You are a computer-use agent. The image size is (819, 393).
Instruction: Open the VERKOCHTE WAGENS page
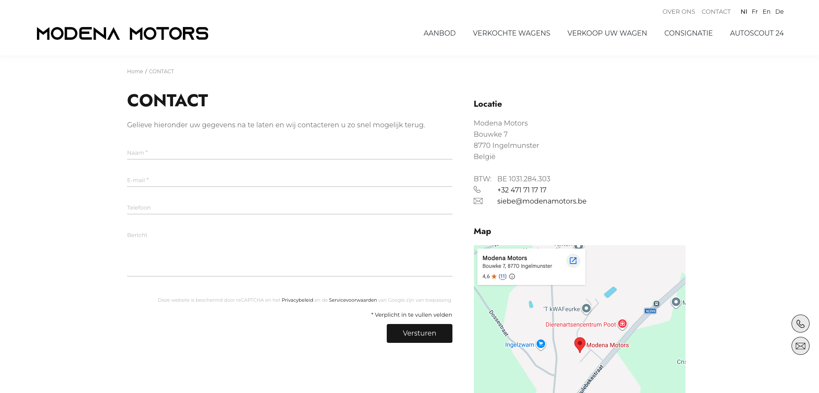click(512, 33)
